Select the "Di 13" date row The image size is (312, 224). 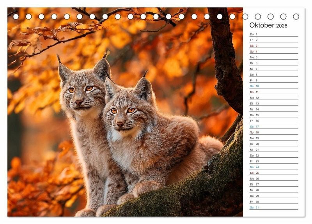274,103
